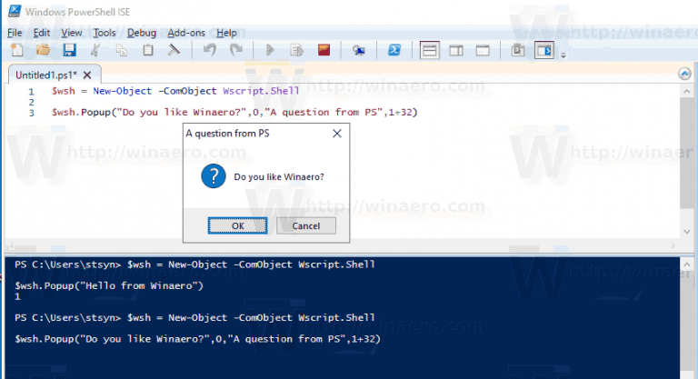Collapse script pane with round arrow
Screen dimensions: 698x379
tap(684, 74)
